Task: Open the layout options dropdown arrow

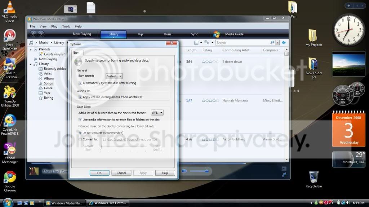Action: [201, 42]
